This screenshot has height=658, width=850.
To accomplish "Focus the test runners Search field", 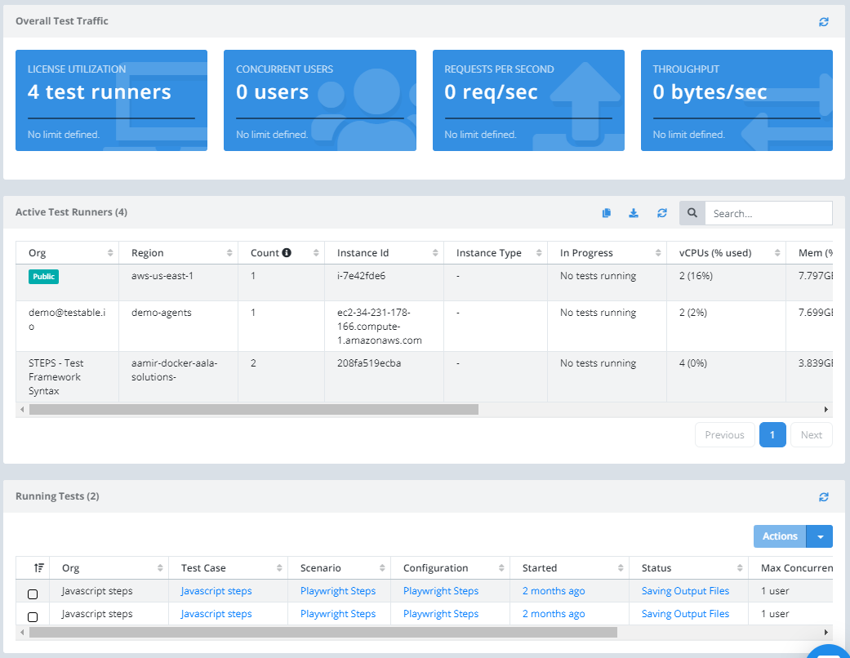I will [768, 213].
